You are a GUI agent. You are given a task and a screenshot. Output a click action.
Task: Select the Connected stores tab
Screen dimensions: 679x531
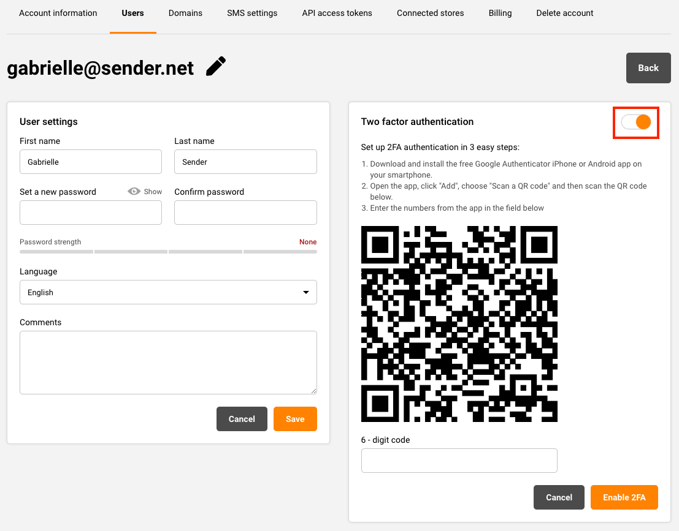(430, 13)
